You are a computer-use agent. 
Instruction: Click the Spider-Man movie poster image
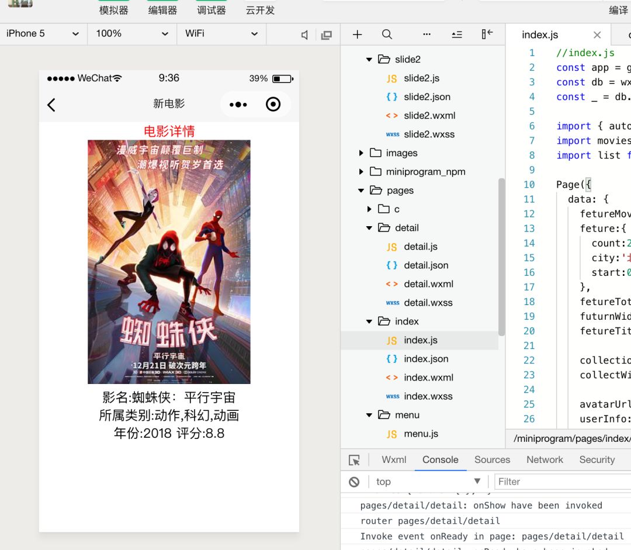pos(169,262)
